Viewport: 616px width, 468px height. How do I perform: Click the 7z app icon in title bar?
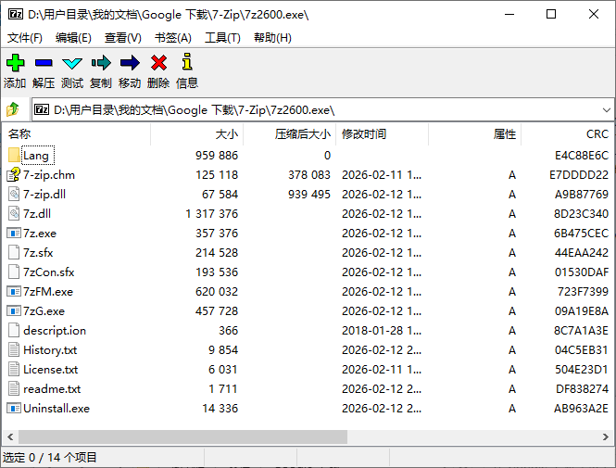tap(16, 15)
